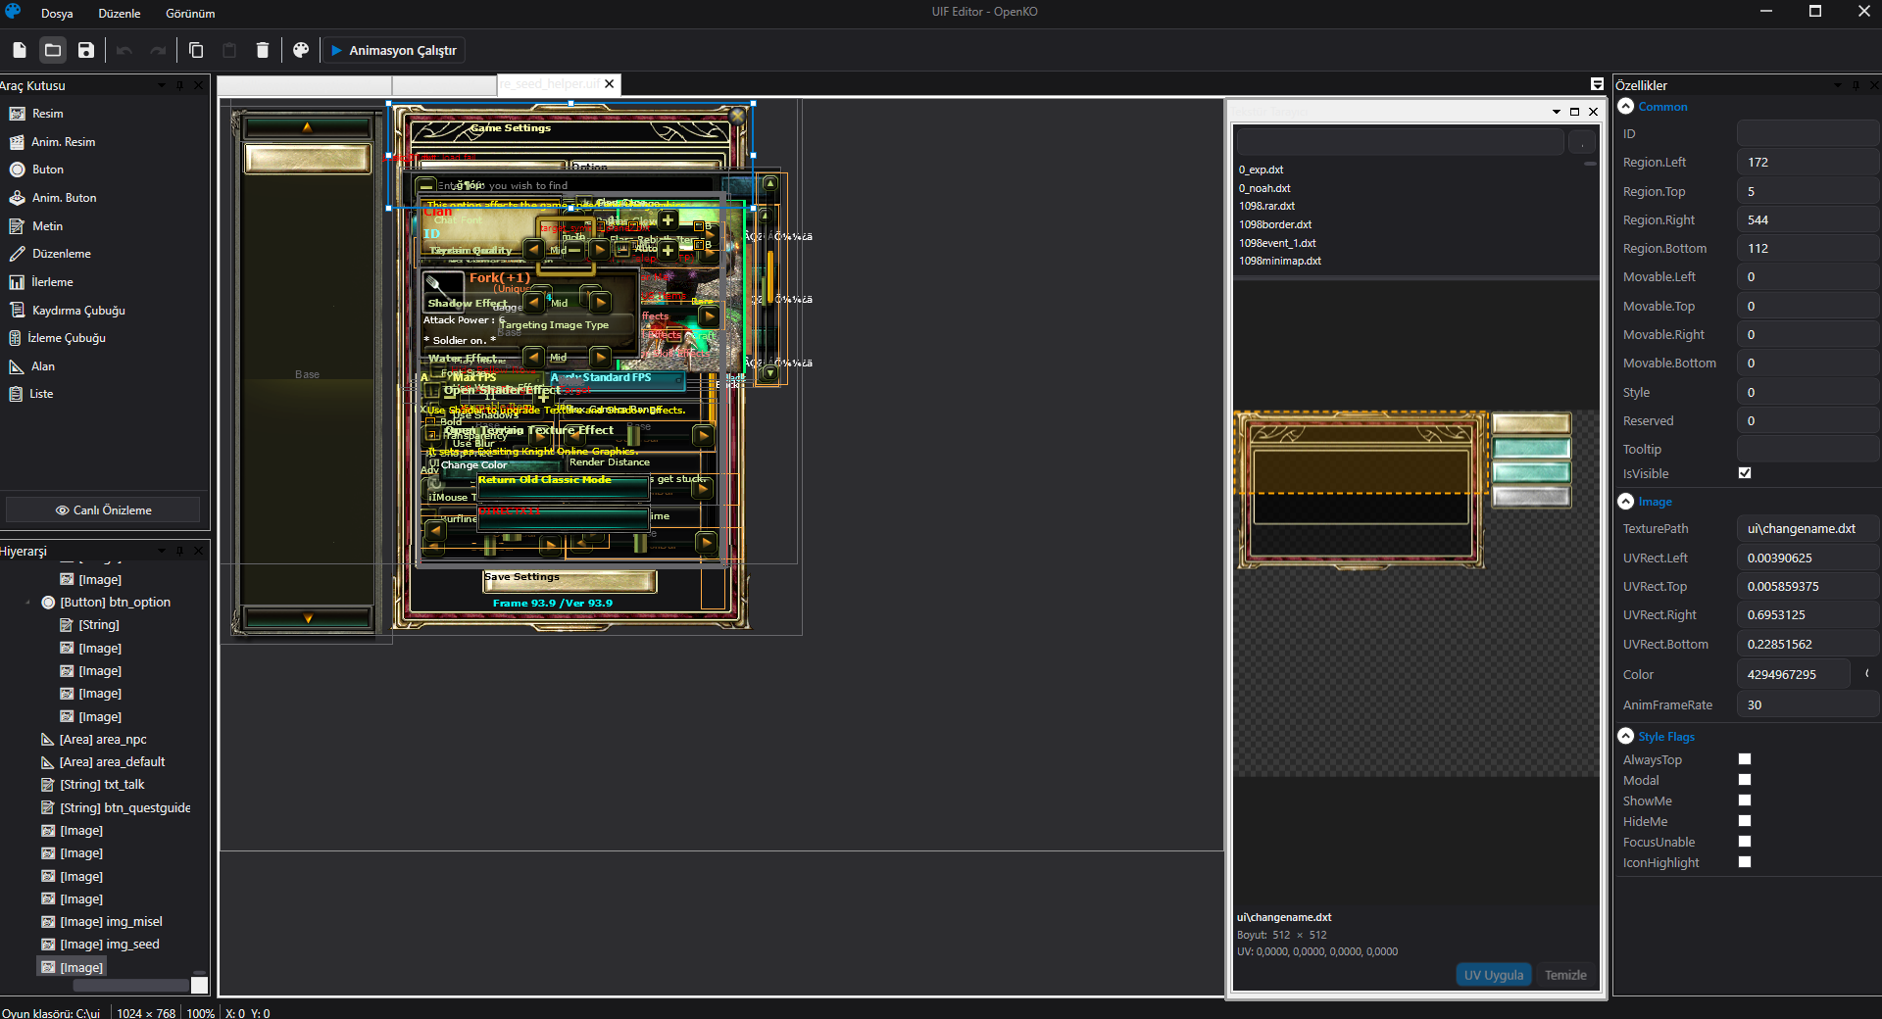Screen dimensions: 1882x1019
Task: Save using the floppy disk icon
Action: tap(86, 50)
